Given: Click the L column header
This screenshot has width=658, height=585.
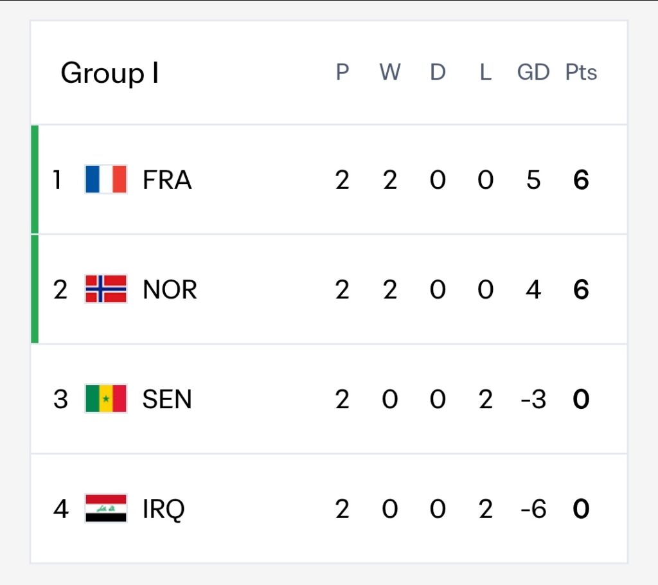Looking at the screenshot, I should pyautogui.click(x=485, y=72).
